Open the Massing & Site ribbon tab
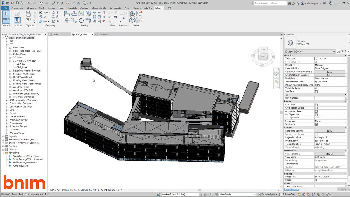 (x=99, y=8)
